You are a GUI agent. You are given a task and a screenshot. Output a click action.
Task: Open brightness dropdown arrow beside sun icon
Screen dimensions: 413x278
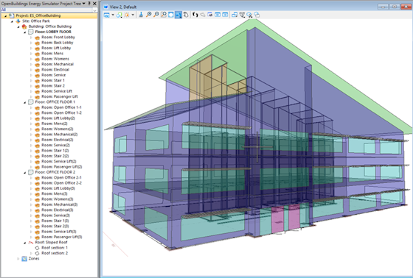click(x=133, y=15)
